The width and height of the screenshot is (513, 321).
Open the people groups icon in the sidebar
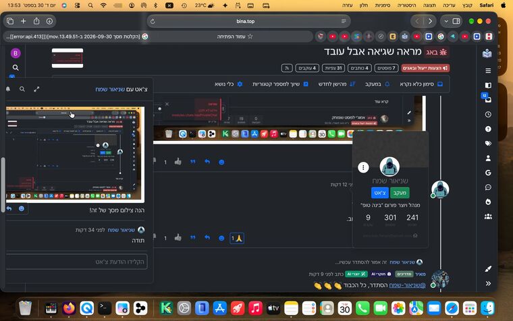point(488,216)
